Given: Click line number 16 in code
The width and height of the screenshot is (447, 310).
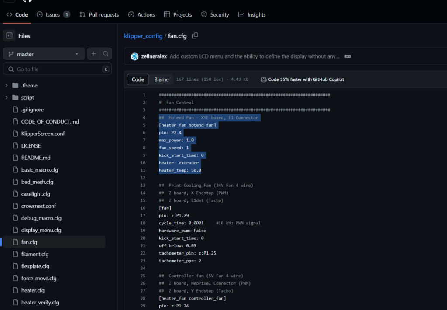Looking at the screenshot, I should [143, 208].
